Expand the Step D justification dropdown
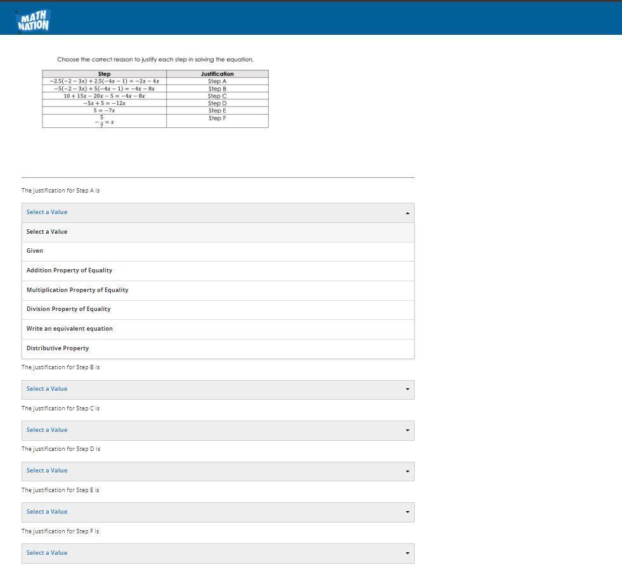The image size is (622, 577). pyautogui.click(x=217, y=471)
